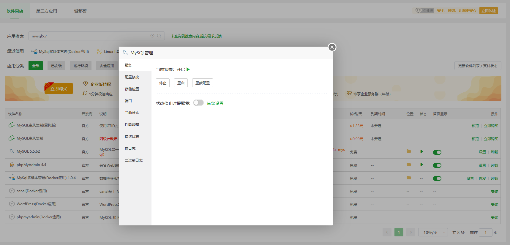Toggle 首页显示 for MySql多版本管理
Image resolution: width=510 pixels, height=245 pixels.
(437, 178)
